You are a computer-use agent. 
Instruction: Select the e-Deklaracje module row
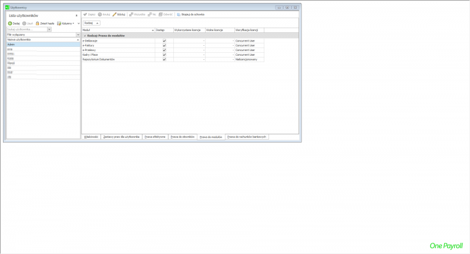pos(173,40)
